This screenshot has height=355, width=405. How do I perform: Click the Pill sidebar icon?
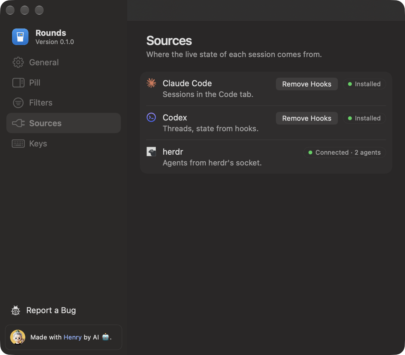coord(18,83)
